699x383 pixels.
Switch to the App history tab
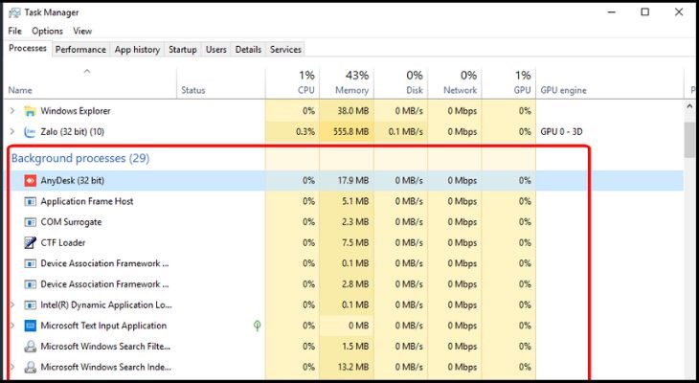click(x=137, y=50)
